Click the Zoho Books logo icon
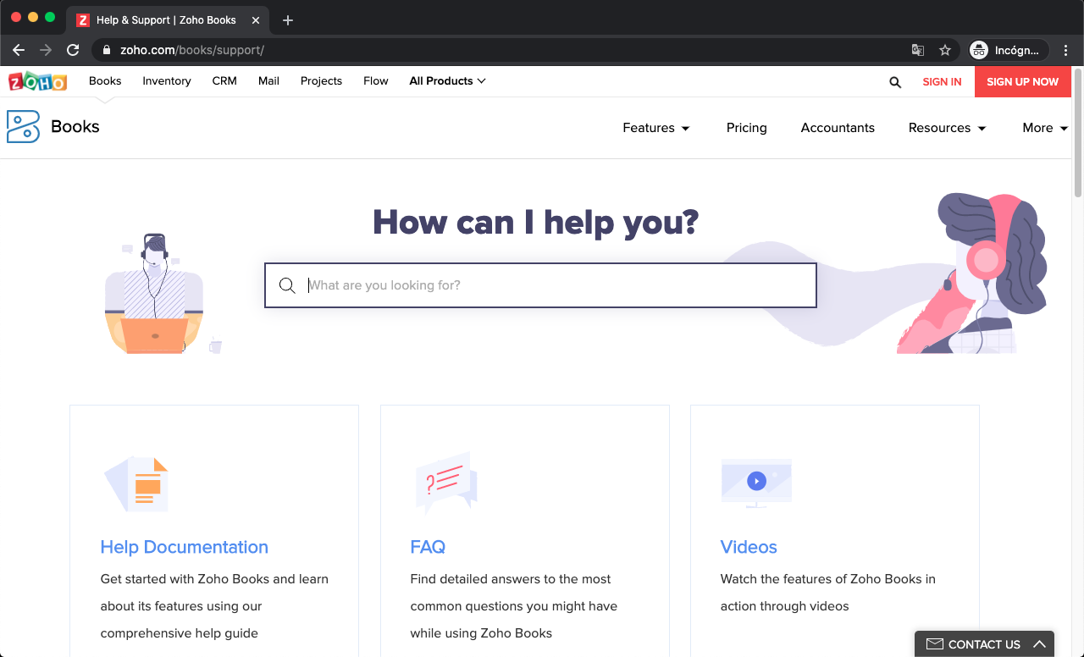 click(x=23, y=127)
